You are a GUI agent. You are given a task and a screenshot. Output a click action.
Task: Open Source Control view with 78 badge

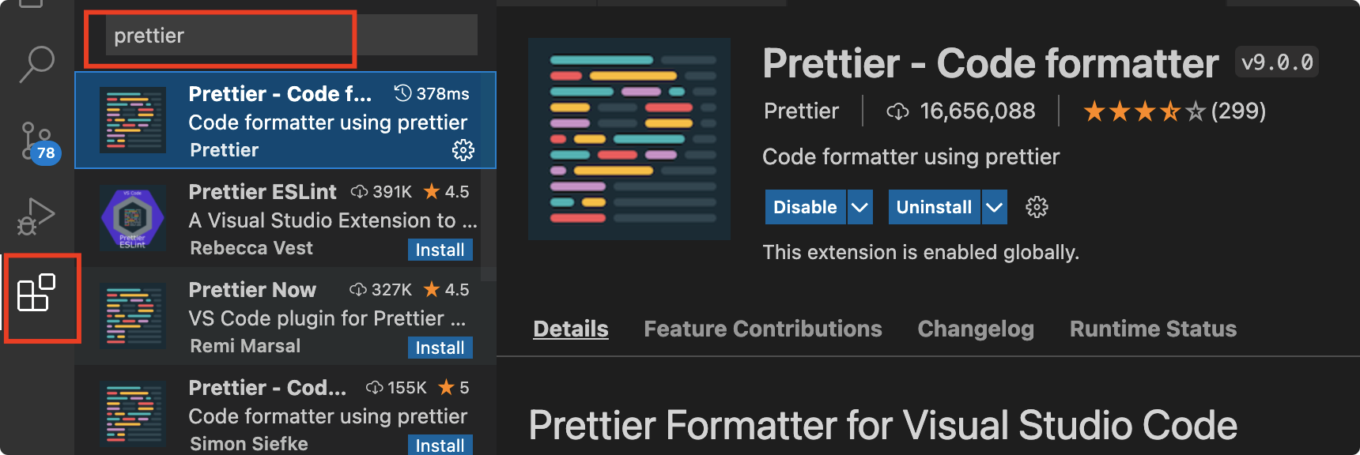point(40,142)
